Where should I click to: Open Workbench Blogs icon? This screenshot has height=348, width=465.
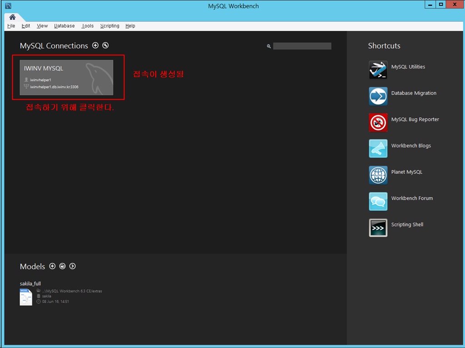(x=378, y=149)
